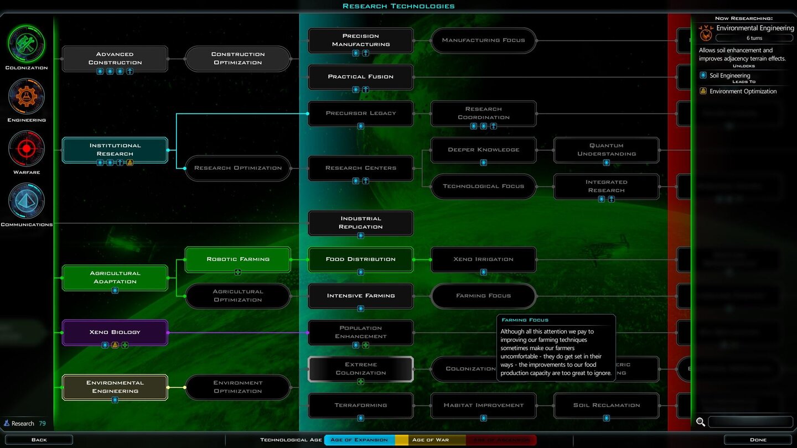Select the Agricultural Optimization node

[238, 296]
